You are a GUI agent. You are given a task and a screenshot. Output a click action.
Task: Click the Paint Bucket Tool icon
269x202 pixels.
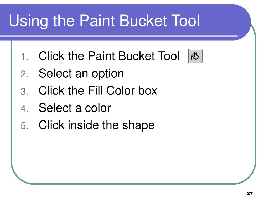(x=195, y=56)
